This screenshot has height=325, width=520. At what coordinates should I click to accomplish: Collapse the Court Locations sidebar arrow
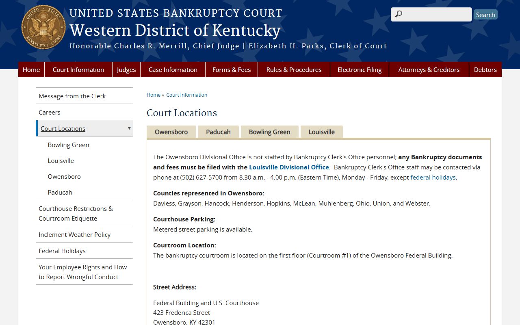[129, 128]
